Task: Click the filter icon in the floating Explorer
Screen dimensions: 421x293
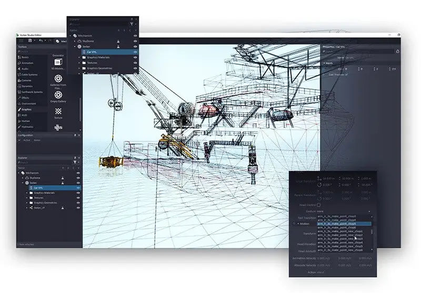Action: [132, 24]
